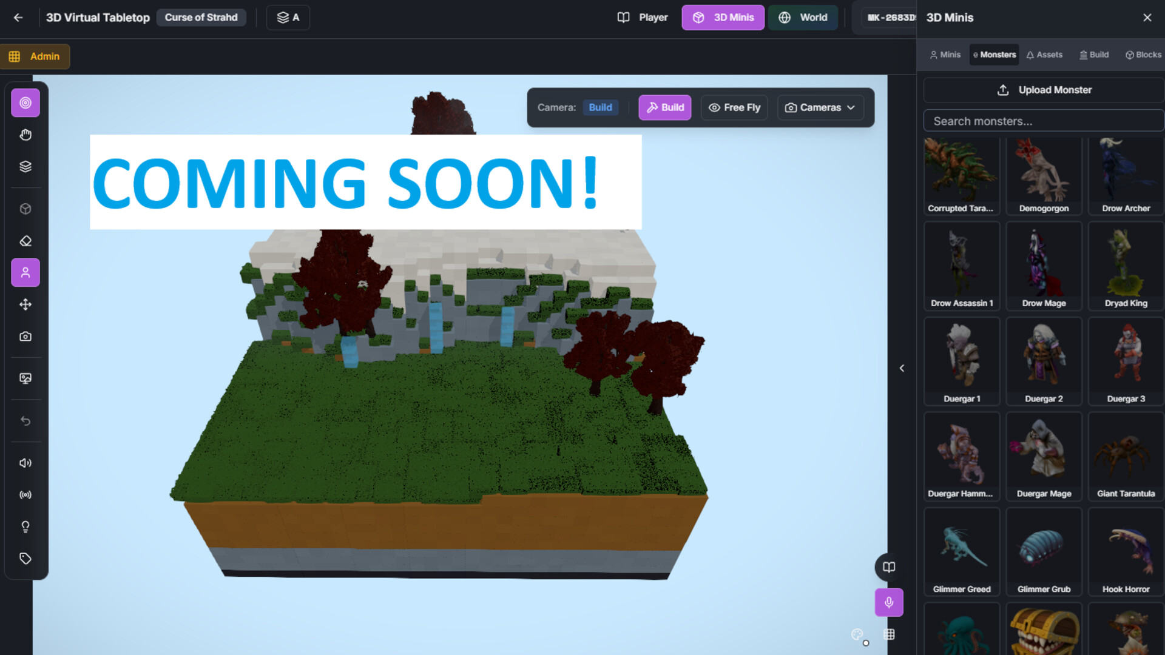1165x655 pixels.
Task: Select the hand pan tool
Action: click(x=25, y=135)
